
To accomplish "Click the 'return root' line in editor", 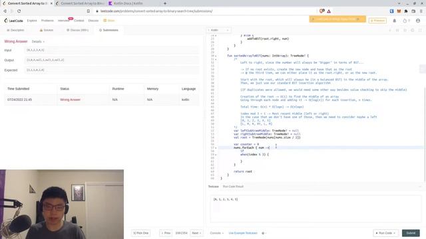I will tap(243, 171).
